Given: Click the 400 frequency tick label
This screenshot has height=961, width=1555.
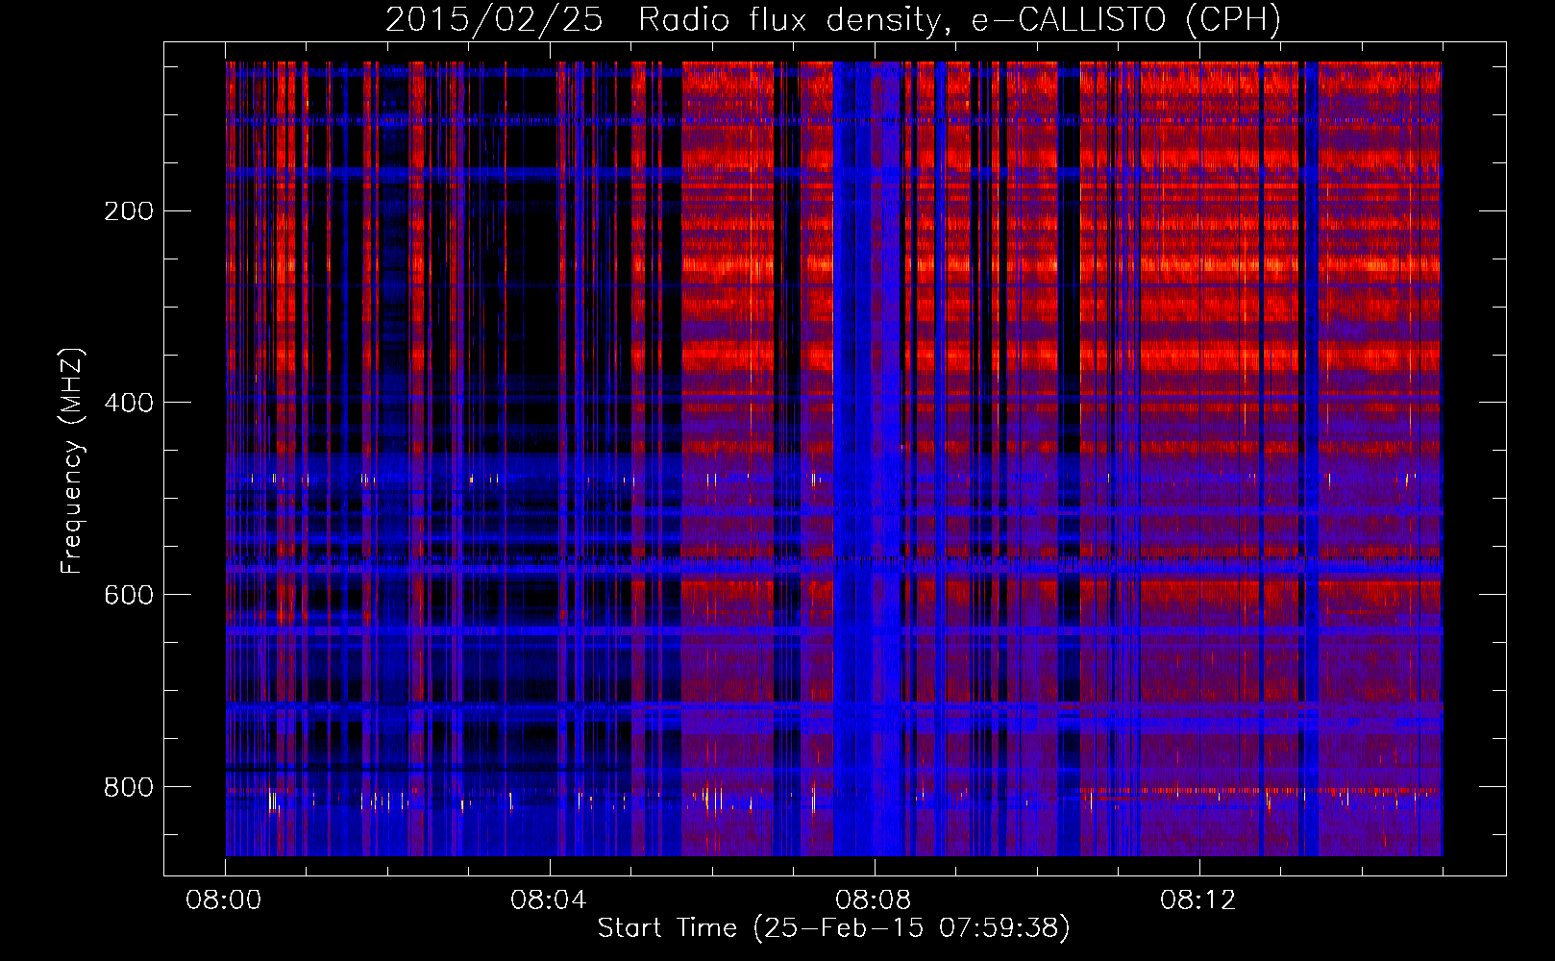Looking at the screenshot, I should (129, 403).
